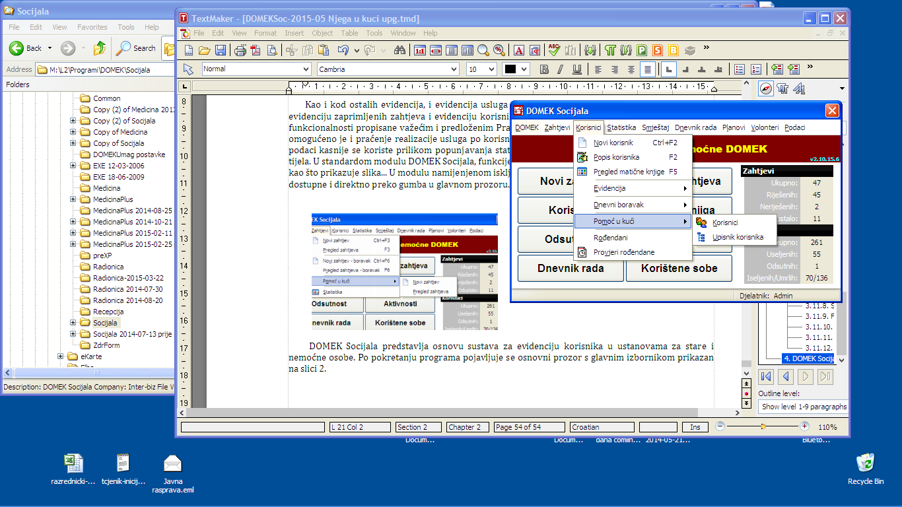
Task: Click the Print icon in TextMaker toolbar
Action: click(x=240, y=50)
